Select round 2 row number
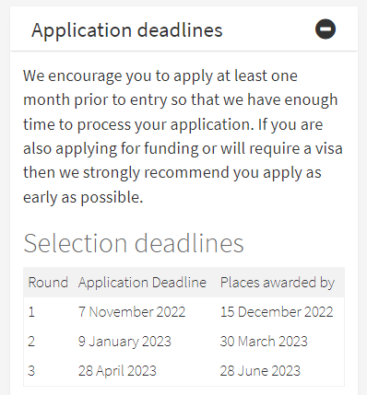Screen dimensions: 367x395 coord(31,342)
